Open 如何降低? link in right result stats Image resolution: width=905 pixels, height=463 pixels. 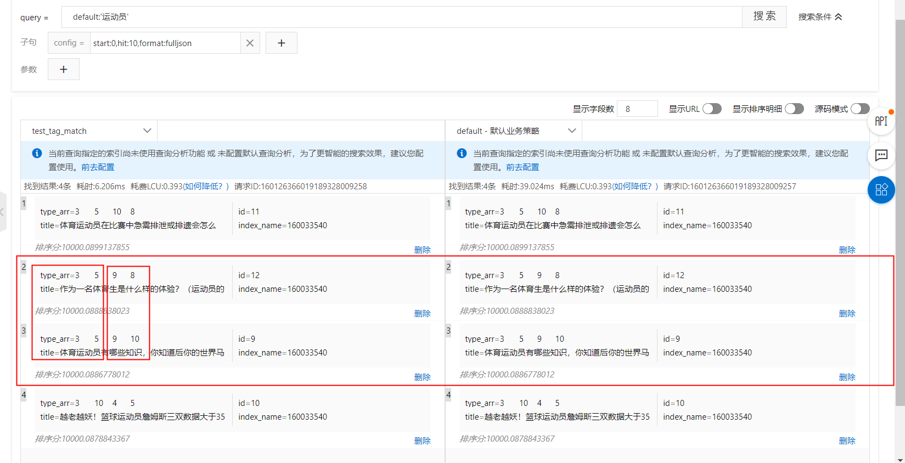[x=632, y=186]
